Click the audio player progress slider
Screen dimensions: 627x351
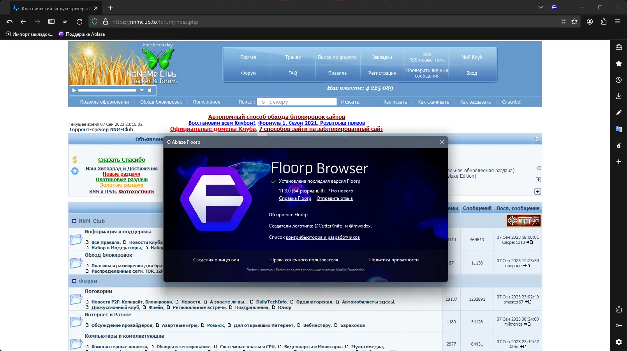(x=107, y=90)
